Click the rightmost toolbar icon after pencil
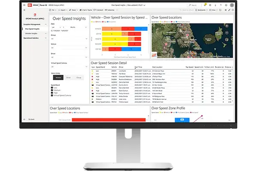The height and width of the screenshot is (171, 257). [x=233, y=10]
